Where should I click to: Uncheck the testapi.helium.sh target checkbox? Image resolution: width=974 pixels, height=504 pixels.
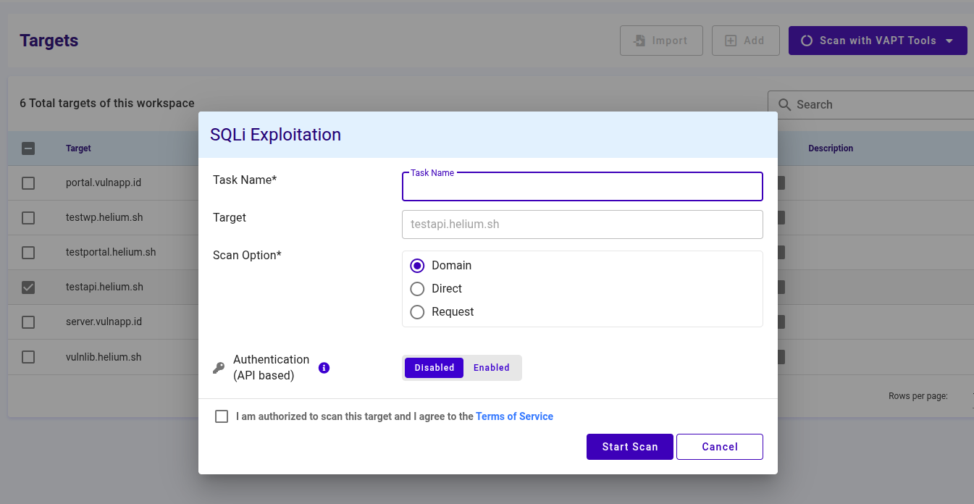[28, 287]
